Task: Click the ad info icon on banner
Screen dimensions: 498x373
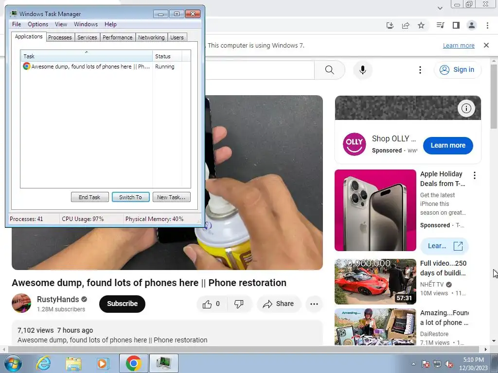Action: (x=466, y=108)
